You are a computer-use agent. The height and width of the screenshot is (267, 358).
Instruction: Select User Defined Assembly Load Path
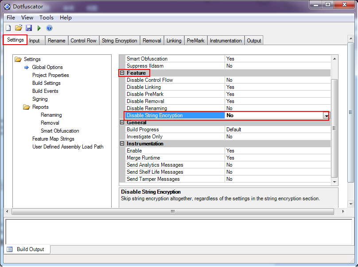[x=68, y=147]
